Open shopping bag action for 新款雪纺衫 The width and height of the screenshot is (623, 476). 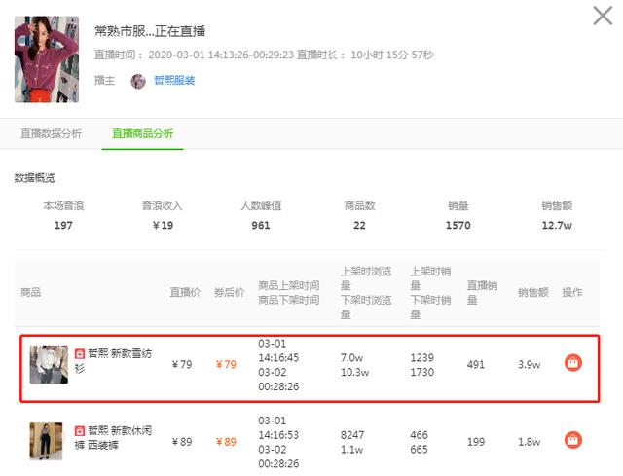click(573, 363)
